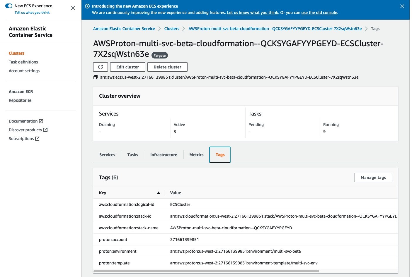Click Edit cluster button
412x277 pixels.
(x=128, y=67)
